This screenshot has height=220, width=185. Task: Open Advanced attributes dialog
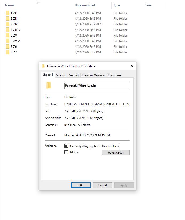coord(116,152)
